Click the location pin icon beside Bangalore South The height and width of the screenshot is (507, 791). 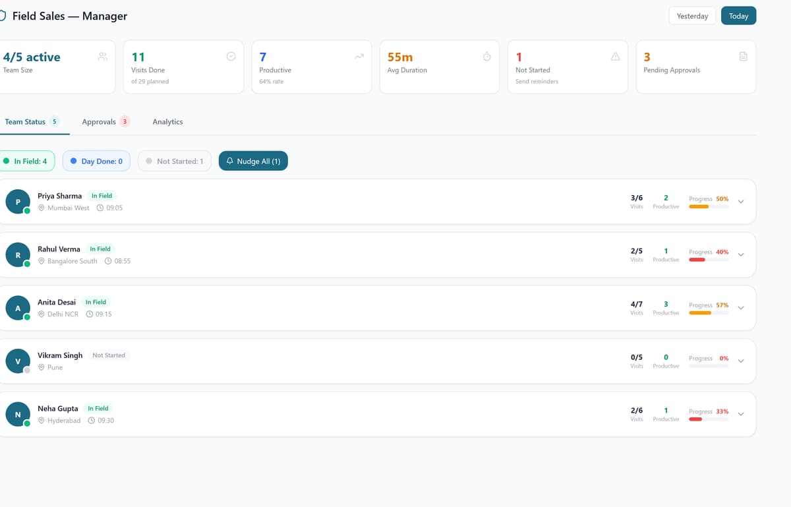[42, 261]
